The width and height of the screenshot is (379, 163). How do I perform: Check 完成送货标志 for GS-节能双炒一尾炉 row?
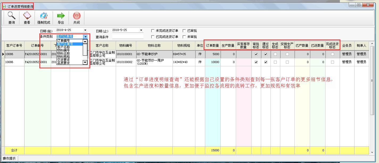(x=332, y=62)
